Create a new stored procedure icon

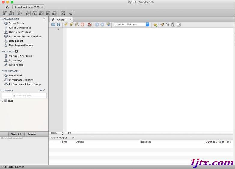pyautogui.click(x=48, y=13)
